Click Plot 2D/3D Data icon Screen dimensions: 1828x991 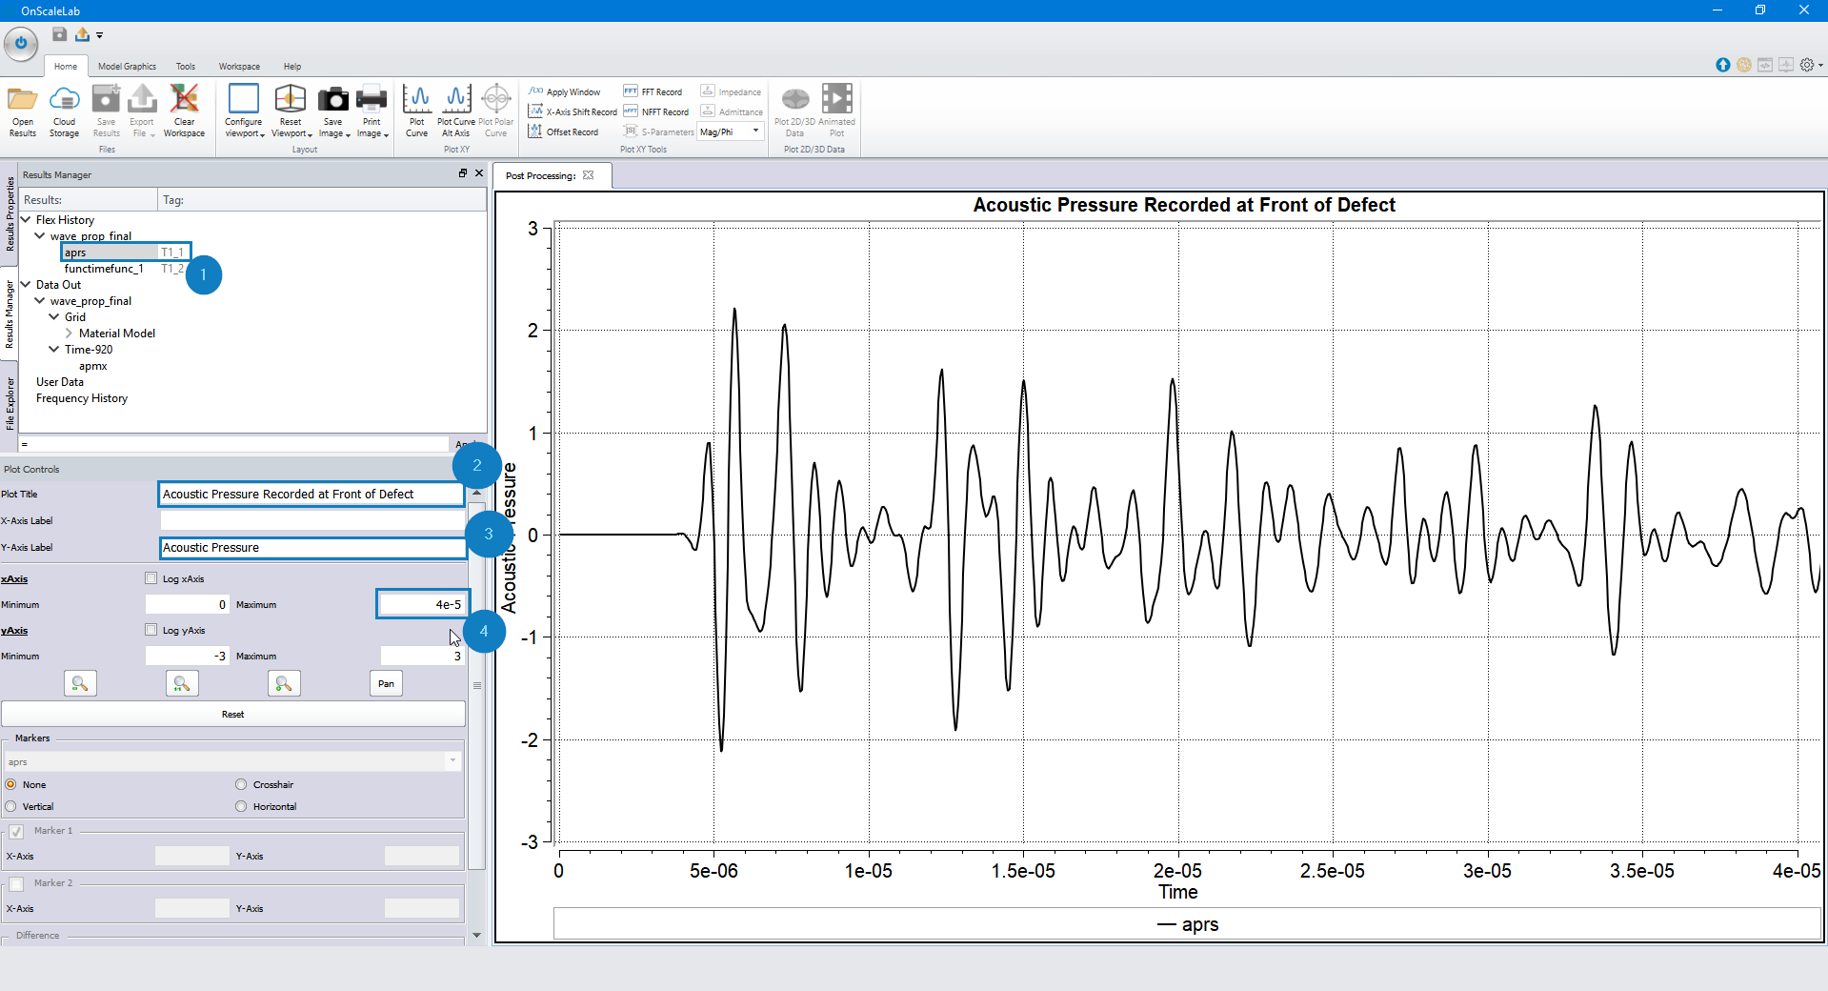795,99
